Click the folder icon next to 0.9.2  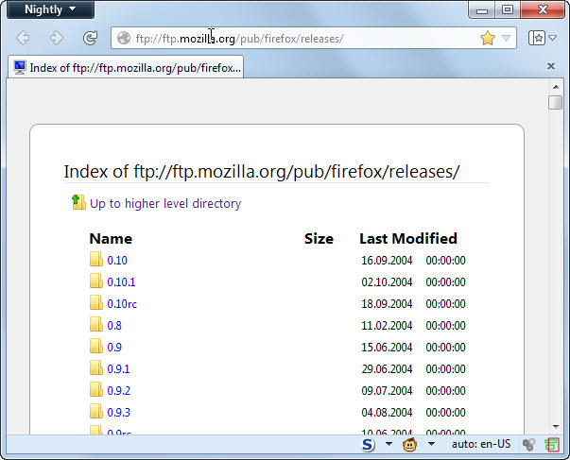point(96,390)
